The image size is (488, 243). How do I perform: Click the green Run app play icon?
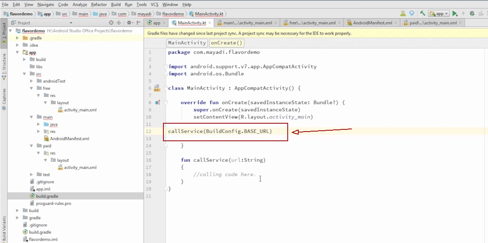tap(455, 14)
